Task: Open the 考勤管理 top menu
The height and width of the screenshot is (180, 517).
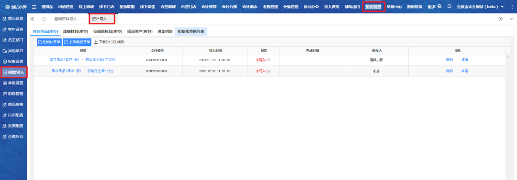Action: point(270,7)
